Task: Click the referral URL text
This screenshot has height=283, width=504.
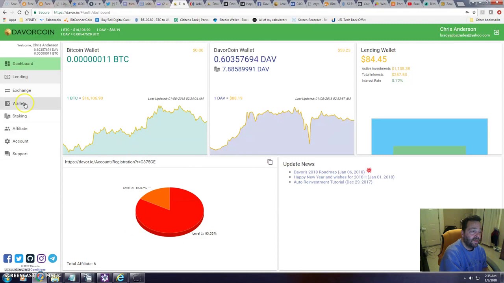Action: click(x=110, y=162)
